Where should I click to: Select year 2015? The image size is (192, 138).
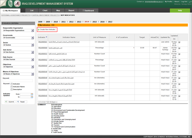coord(95,22)
